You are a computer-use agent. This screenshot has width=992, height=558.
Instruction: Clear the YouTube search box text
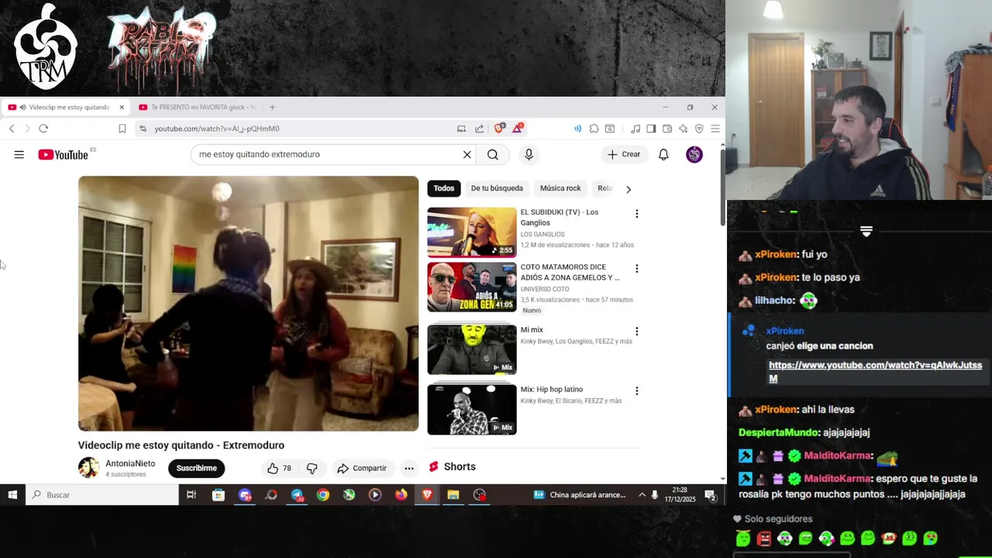[467, 154]
